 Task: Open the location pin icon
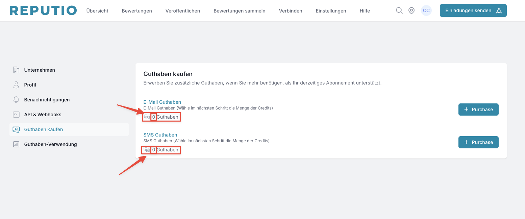point(411,10)
